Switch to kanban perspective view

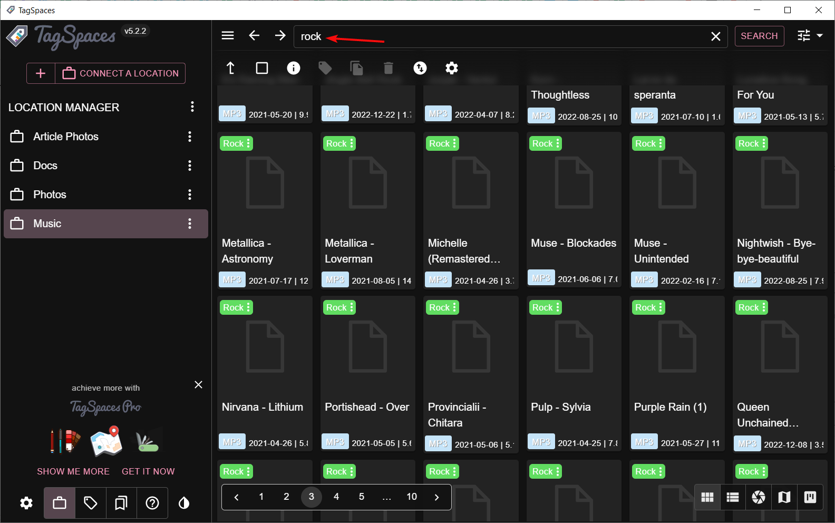tap(810, 497)
